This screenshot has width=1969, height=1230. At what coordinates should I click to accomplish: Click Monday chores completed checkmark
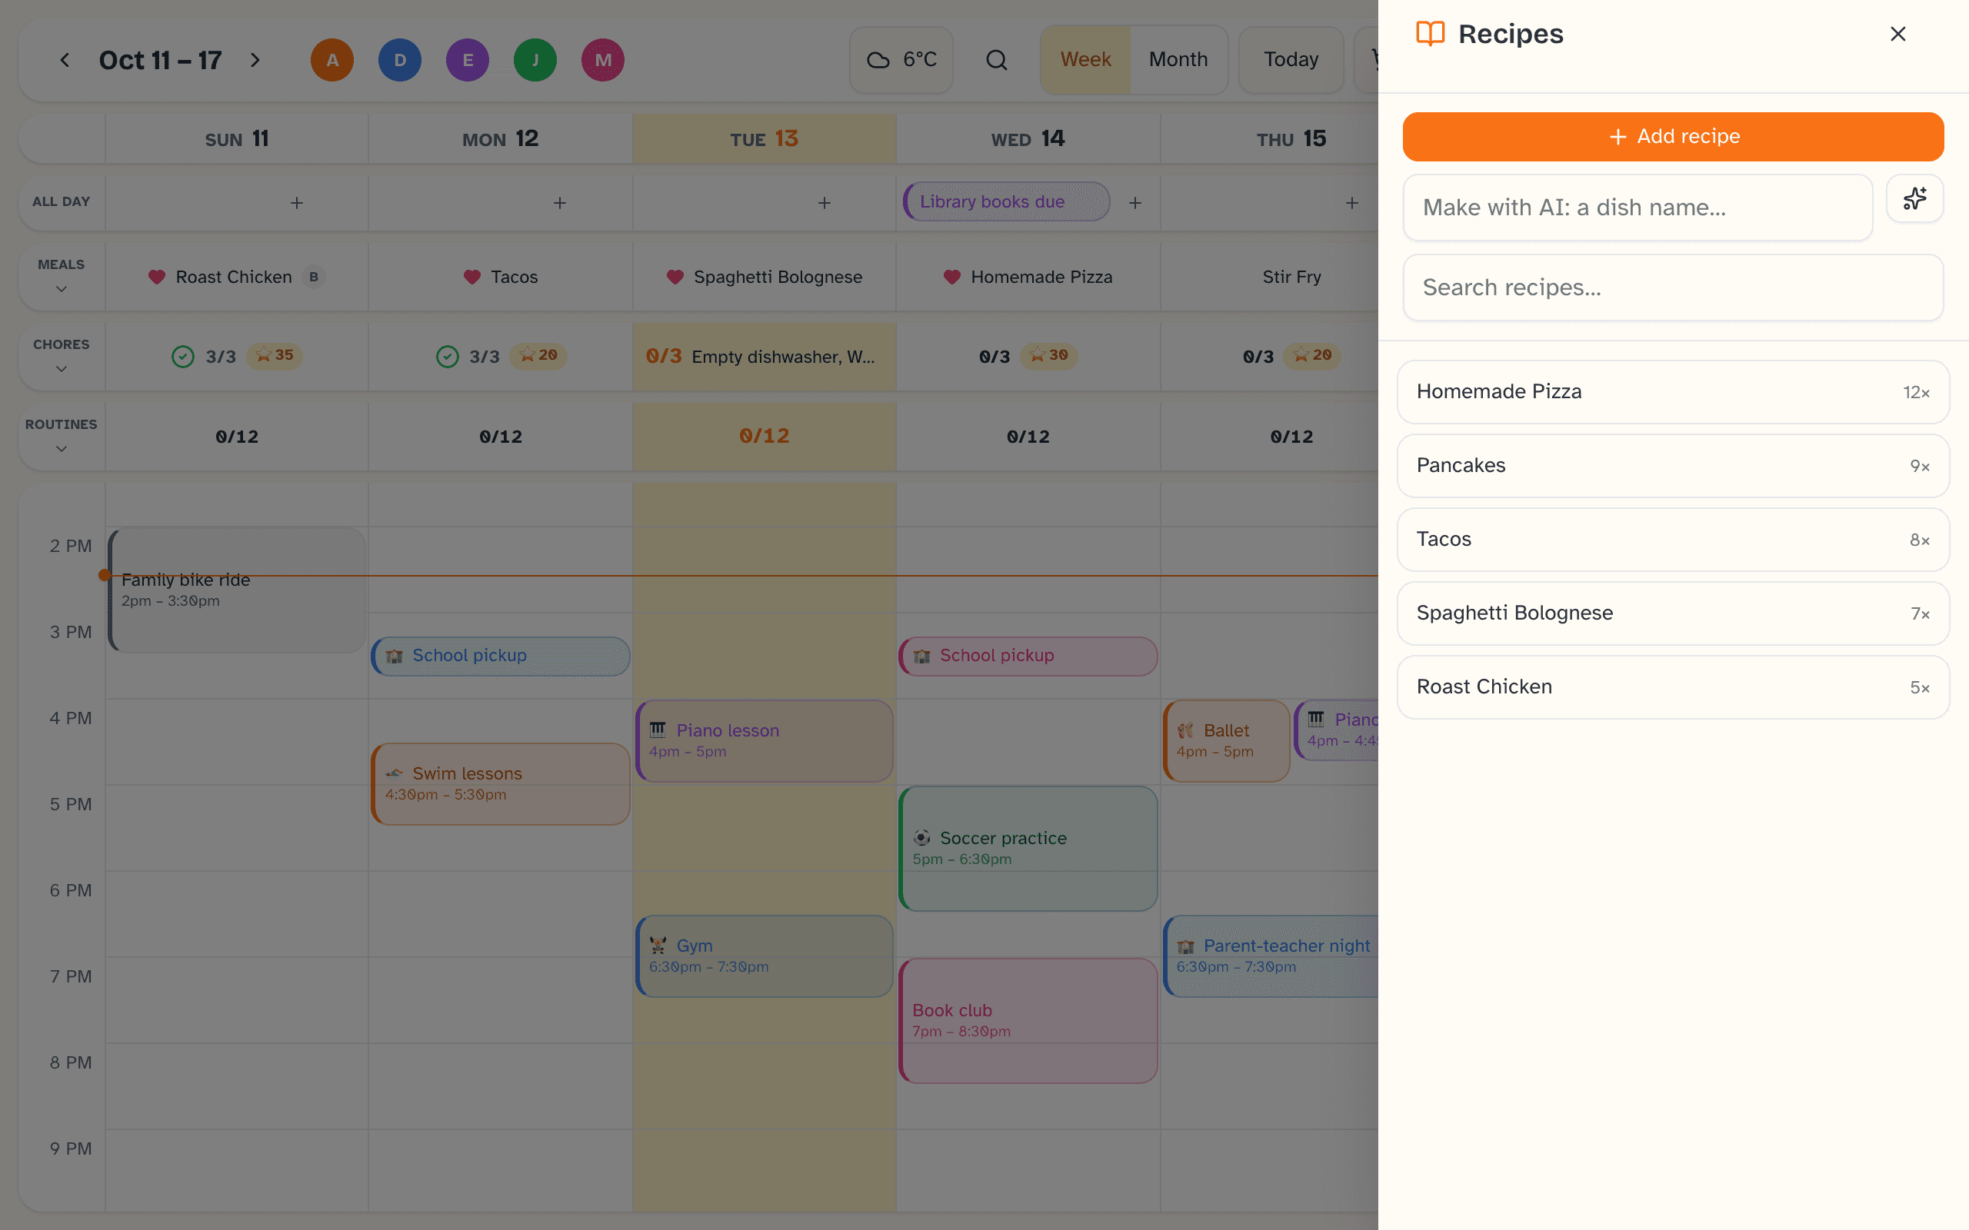coord(448,356)
